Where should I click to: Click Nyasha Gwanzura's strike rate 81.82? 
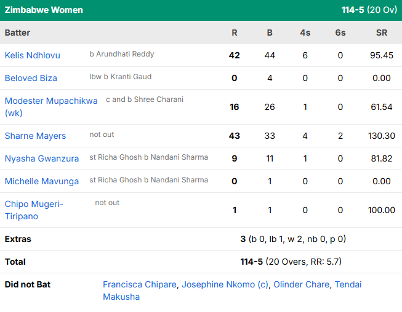pos(382,158)
